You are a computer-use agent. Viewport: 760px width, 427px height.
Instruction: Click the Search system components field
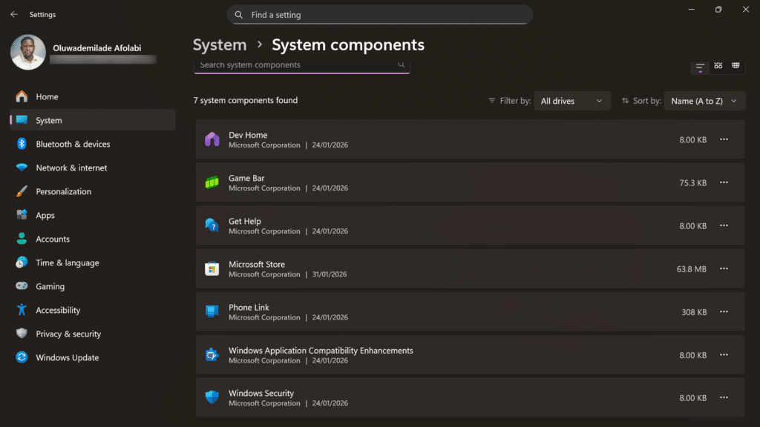tap(301, 65)
